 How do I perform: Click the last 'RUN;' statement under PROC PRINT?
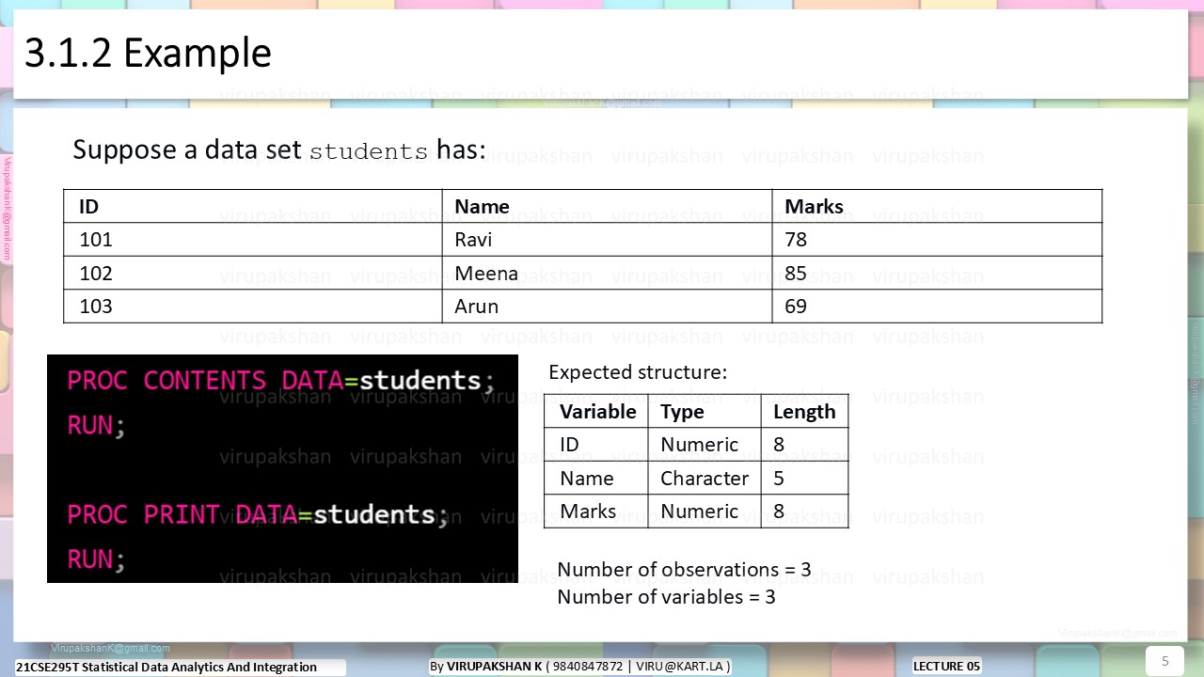click(x=96, y=560)
